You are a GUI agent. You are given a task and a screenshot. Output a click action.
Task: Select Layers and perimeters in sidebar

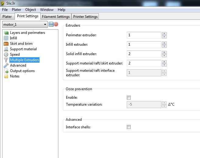click(x=28, y=33)
